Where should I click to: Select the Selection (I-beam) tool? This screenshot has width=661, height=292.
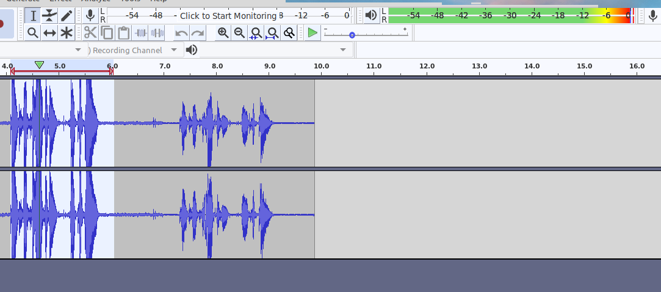[33, 16]
